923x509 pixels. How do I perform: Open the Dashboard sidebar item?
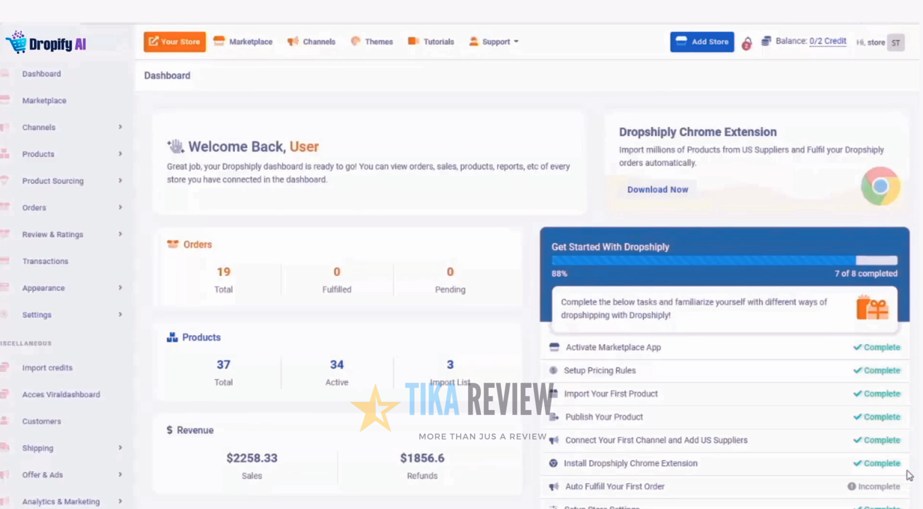click(x=41, y=74)
